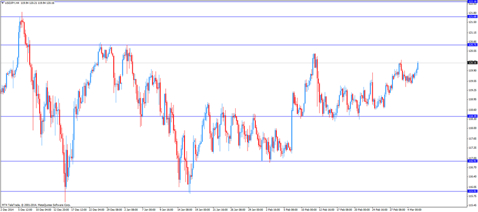Click the 14 Jan 08:00 time label
The height and width of the screenshot is (212, 478).
(x=185, y=210)
